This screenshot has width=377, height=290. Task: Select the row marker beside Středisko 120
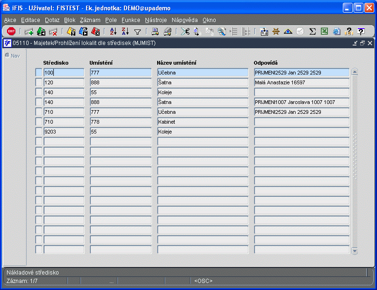[39, 82]
